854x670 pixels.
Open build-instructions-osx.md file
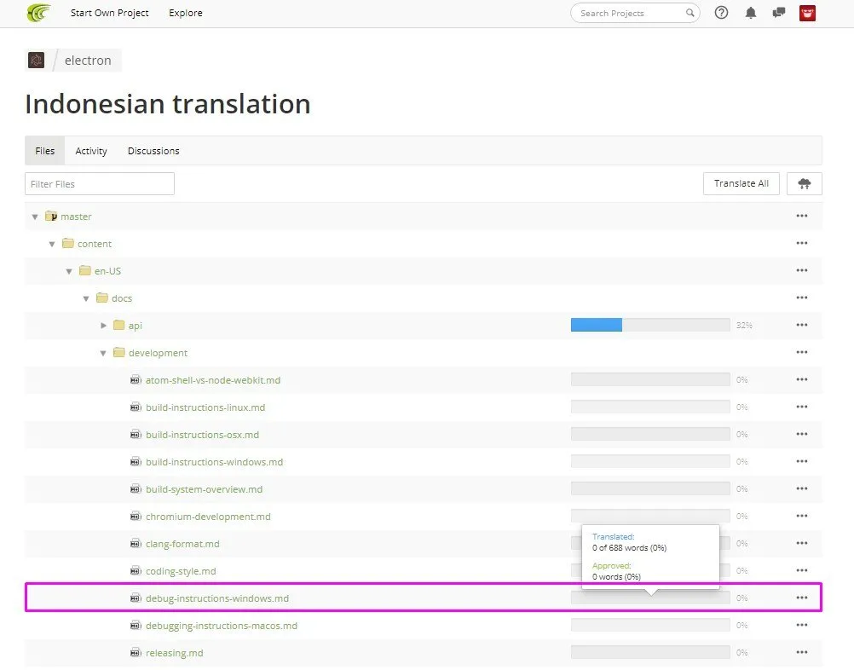click(202, 435)
